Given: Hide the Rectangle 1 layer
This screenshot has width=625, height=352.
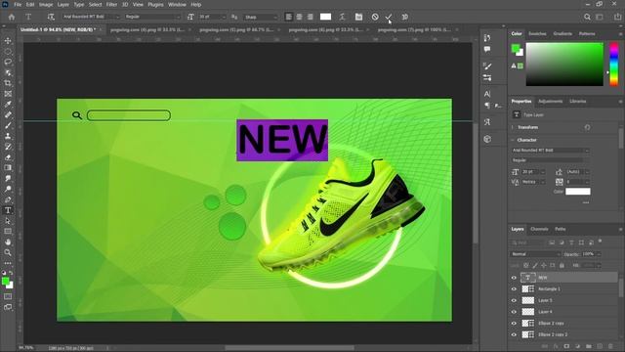Looking at the screenshot, I should click(514, 289).
